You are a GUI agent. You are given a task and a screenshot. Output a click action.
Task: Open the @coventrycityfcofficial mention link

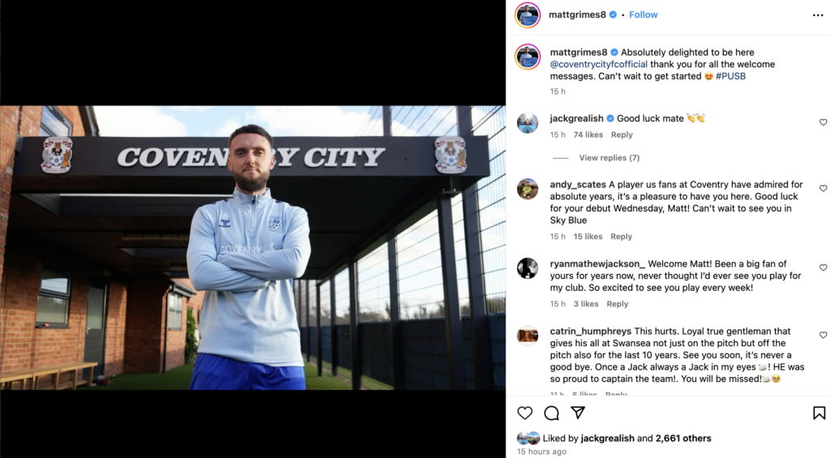(598, 64)
